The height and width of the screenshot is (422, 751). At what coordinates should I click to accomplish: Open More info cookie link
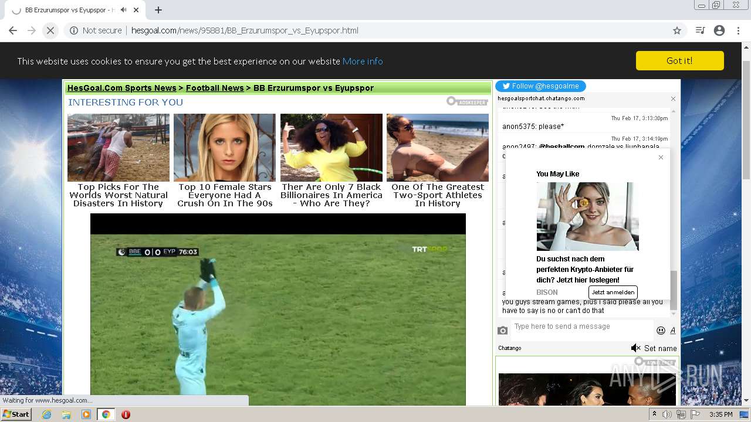[363, 61]
